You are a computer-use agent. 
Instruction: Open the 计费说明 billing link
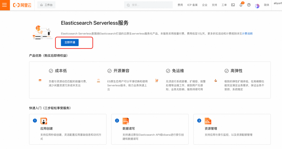[247, 34]
